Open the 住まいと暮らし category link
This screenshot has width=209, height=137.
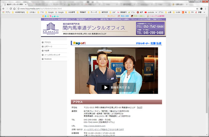tap(138, 16)
